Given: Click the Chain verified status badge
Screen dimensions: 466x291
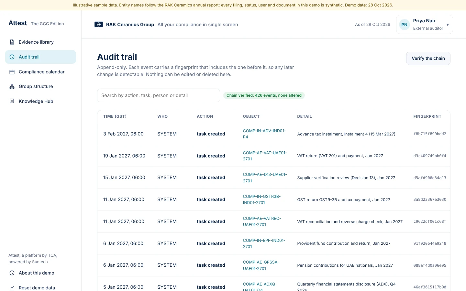Looking at the screenshot, I should pos(264,95).
